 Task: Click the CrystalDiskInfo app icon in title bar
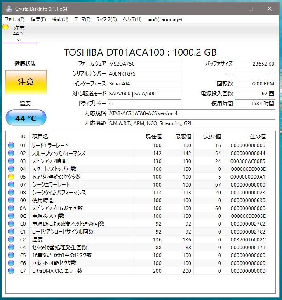(9, 9)
